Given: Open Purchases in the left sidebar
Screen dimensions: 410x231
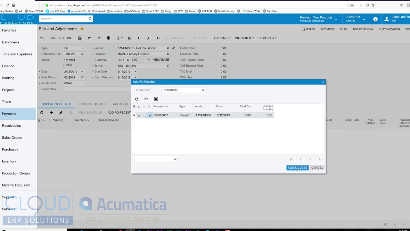Looking at the screenshot, I should click(18, 150).
